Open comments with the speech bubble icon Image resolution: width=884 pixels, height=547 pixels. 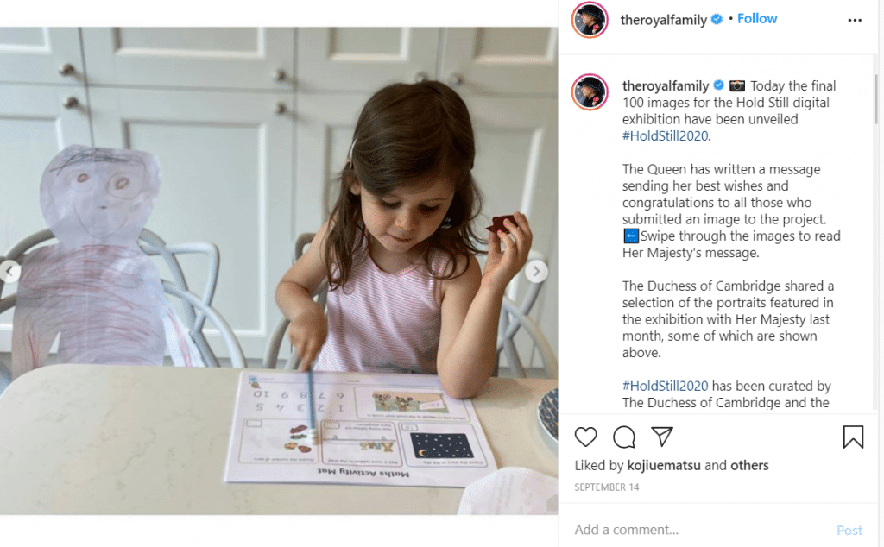pyautogui.click(x=624, y=437)
